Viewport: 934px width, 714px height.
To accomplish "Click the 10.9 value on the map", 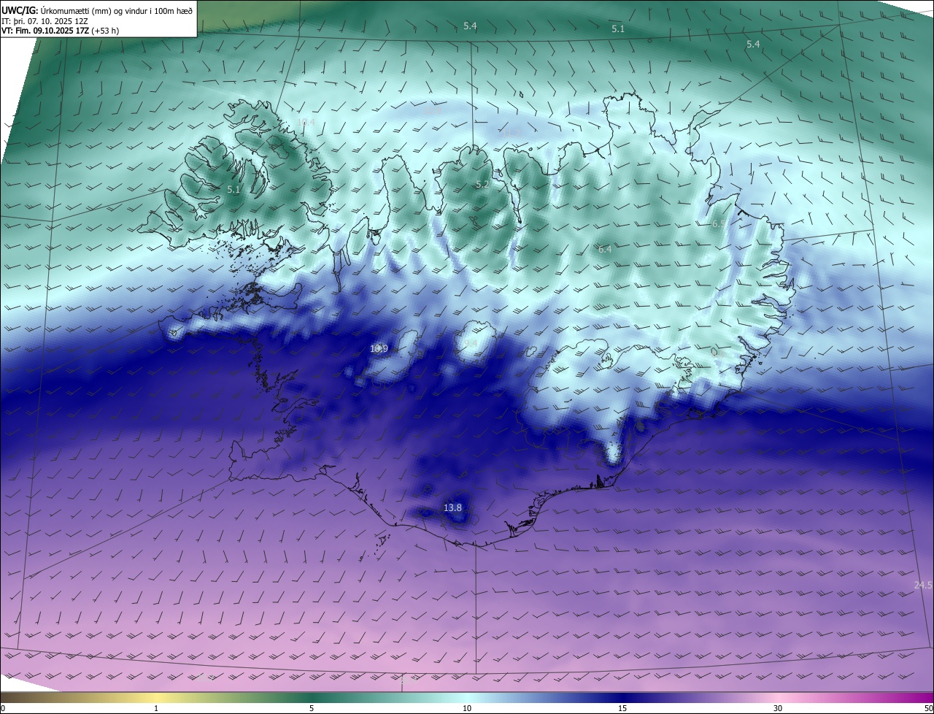I will [379, 348].
